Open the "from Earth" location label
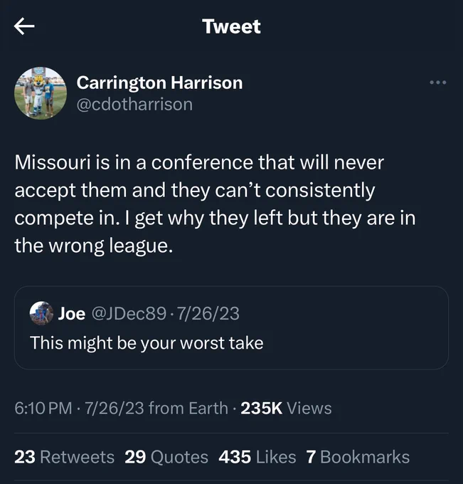This screenshot has height=484, width=463. pyautogui.click(x=188, y=408)
